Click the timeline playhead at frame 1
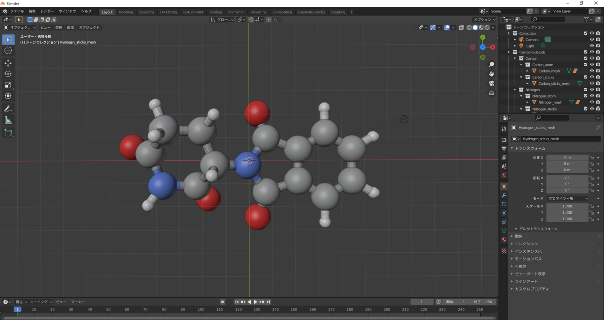This screenshot has height=320, width=604. point(17,310)
